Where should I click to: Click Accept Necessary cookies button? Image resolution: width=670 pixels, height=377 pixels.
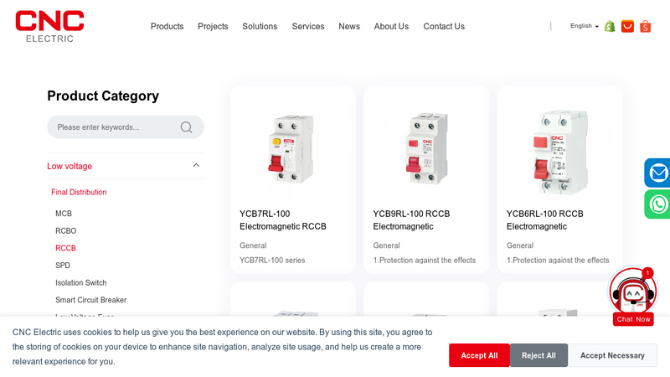612,355
